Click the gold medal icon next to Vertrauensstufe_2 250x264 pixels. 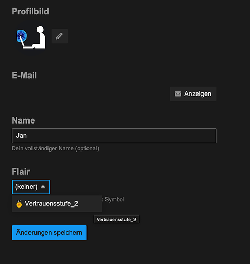click(x=19, y=204)
